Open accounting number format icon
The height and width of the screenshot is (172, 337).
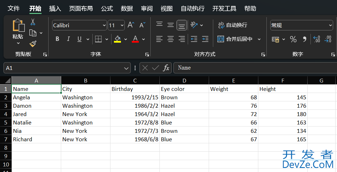pyautogui.click(x=275, y=40)
